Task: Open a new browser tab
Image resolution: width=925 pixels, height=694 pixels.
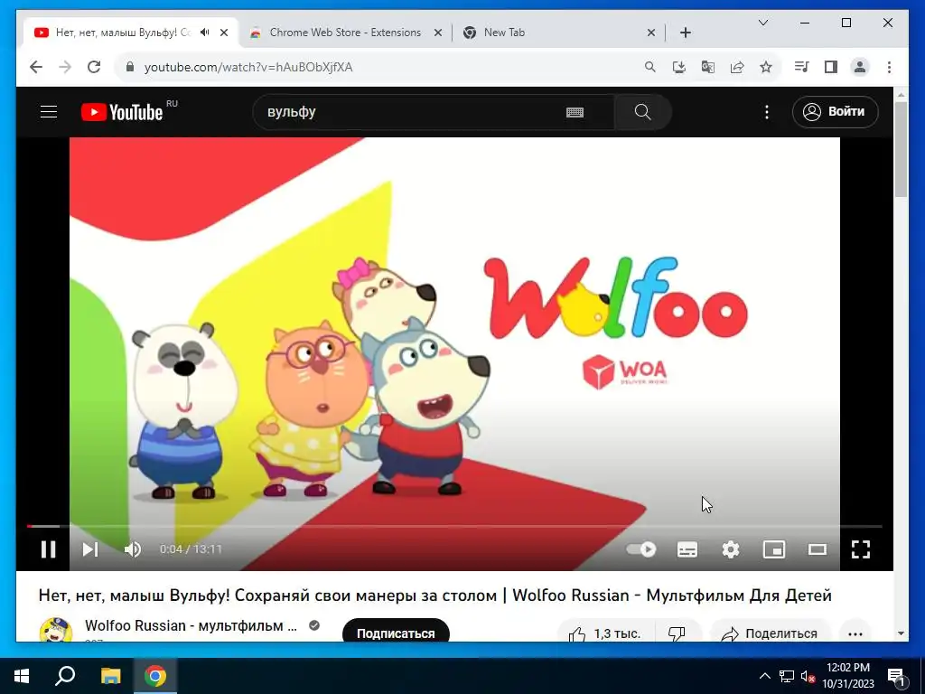Action: pyautogui.click(x=685, y=33)
